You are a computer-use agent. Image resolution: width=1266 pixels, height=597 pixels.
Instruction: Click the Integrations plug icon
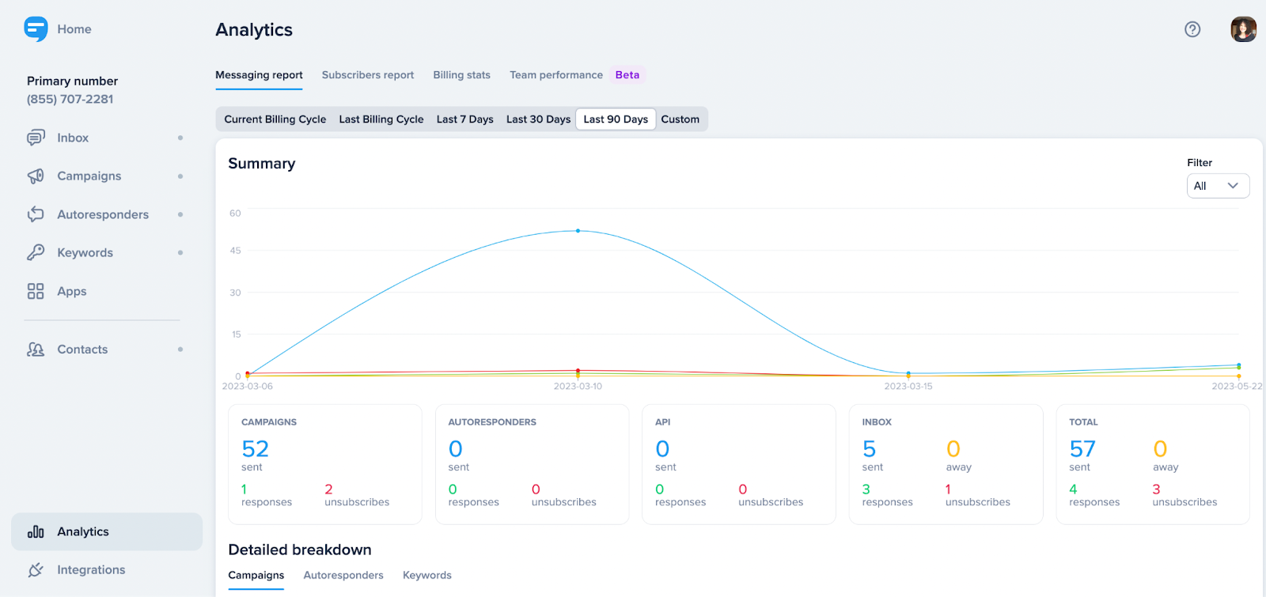[x=36, y=570]
